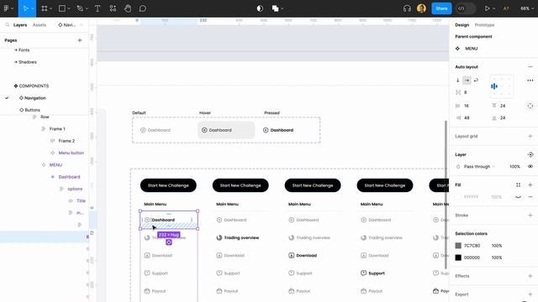This screenshot has height=302, width=538.
Task: Switch to Design tab
Action: (462, 24)
